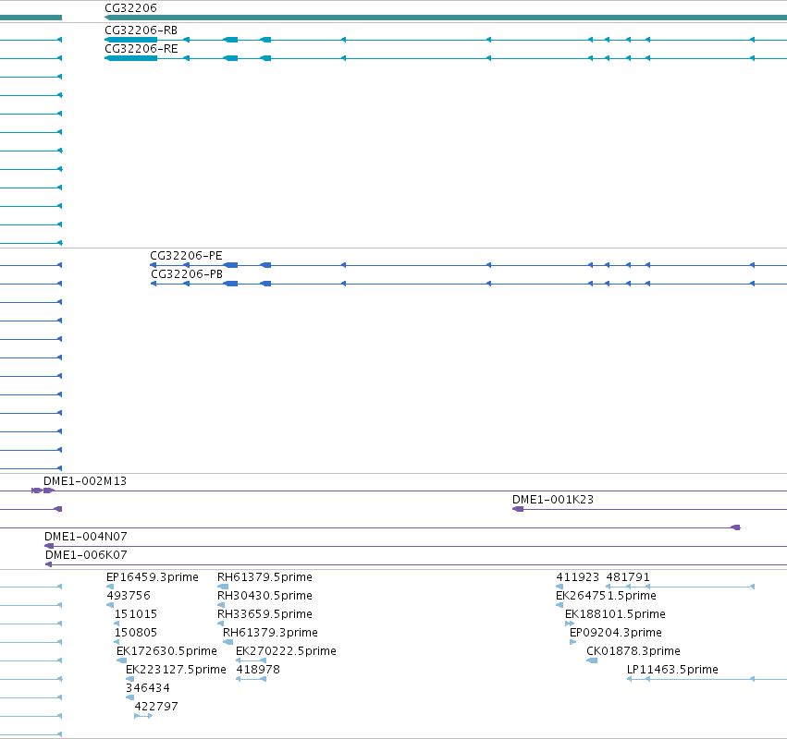Viewport: 787px width, 739px height.
Task: Select EST LP11463.5prime label
Action: coord(672,670)
